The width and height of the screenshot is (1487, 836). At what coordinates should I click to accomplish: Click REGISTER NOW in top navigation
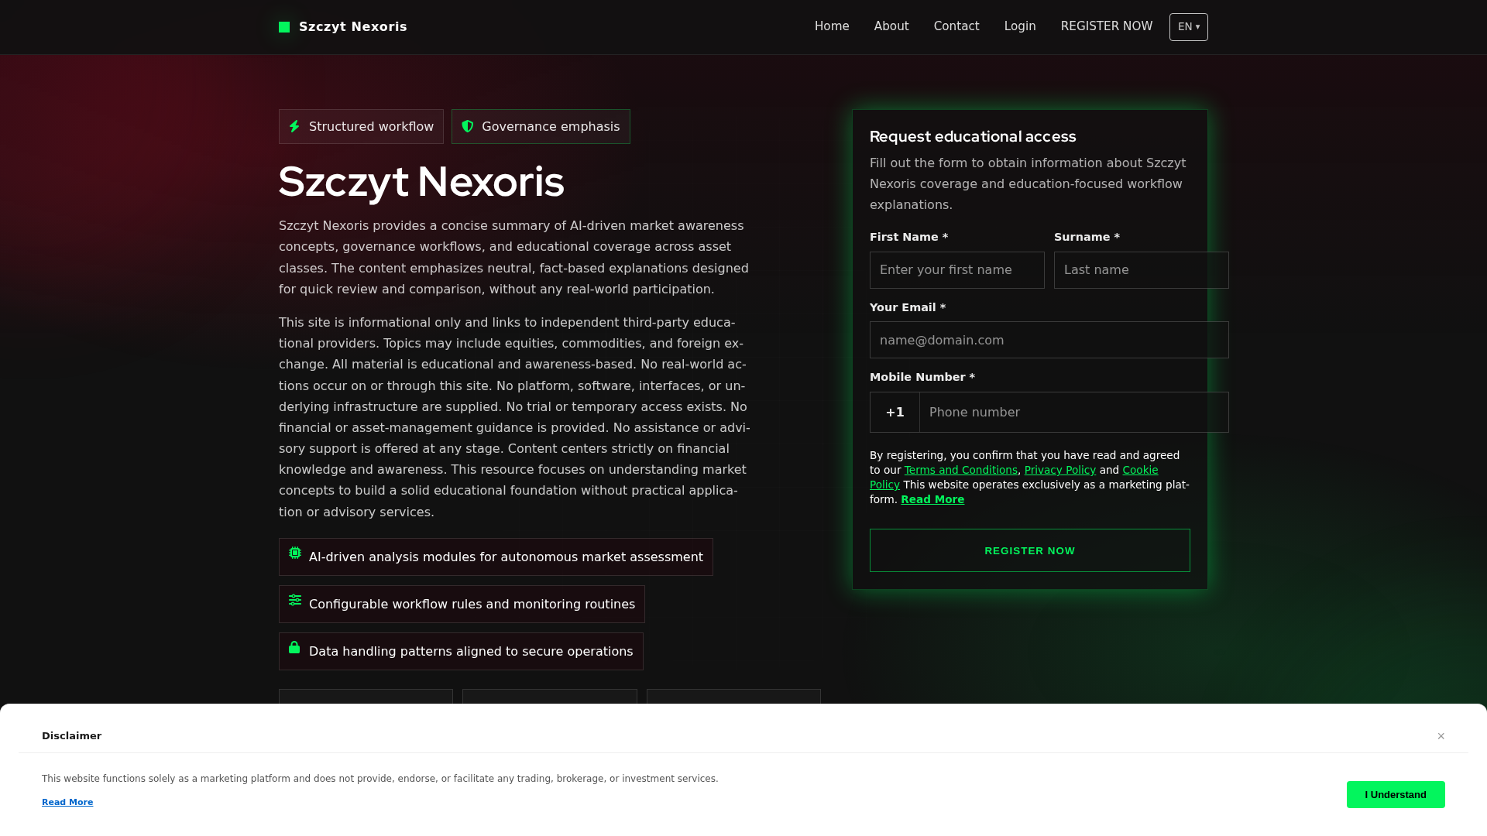1106,26
